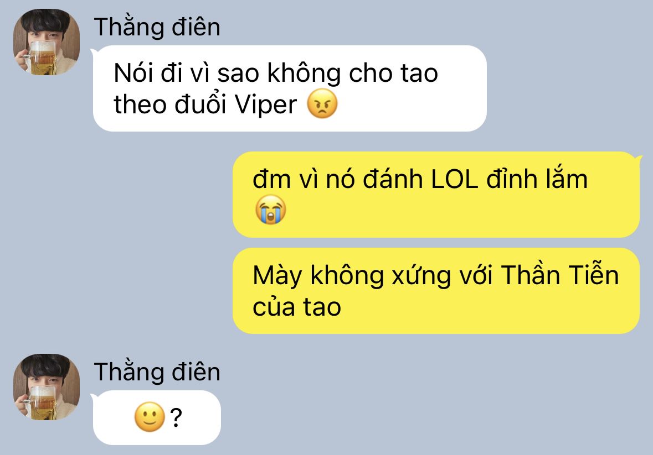The height and width of the screenshot is (455, 653).
Task: Select the white bubble containing smiley and question mark
Action: (157, 417)
